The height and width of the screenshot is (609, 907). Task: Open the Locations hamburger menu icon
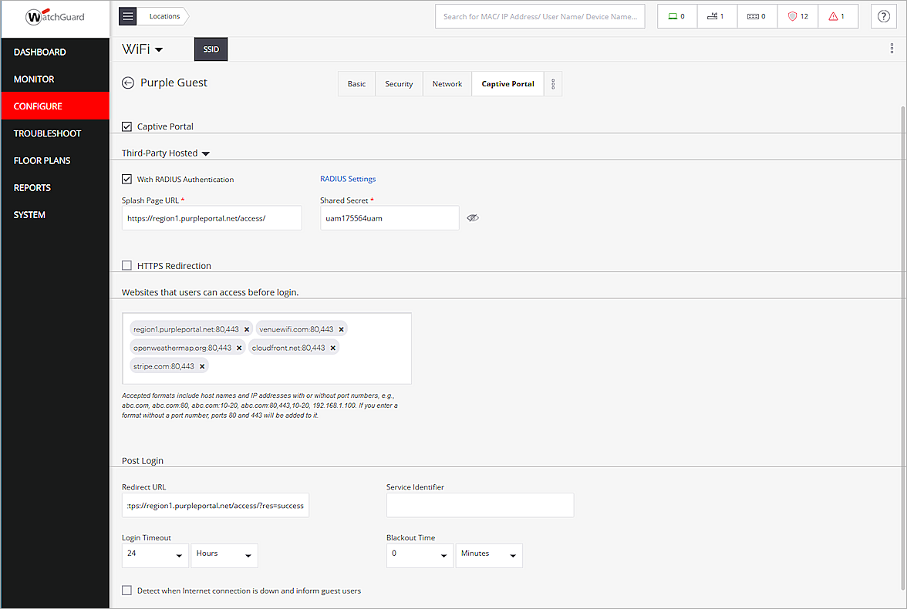click(x=127, y=15)
